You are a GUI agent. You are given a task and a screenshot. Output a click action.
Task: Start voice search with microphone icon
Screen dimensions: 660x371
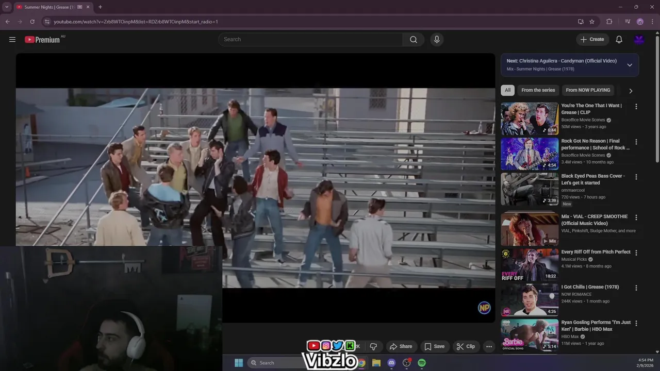pyautogui.click(x=437, y=40)
